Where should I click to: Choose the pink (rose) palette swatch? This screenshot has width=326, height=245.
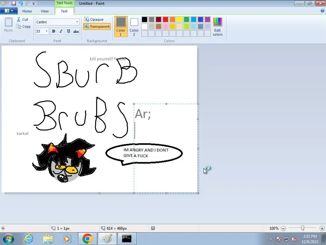coord(166,26)
